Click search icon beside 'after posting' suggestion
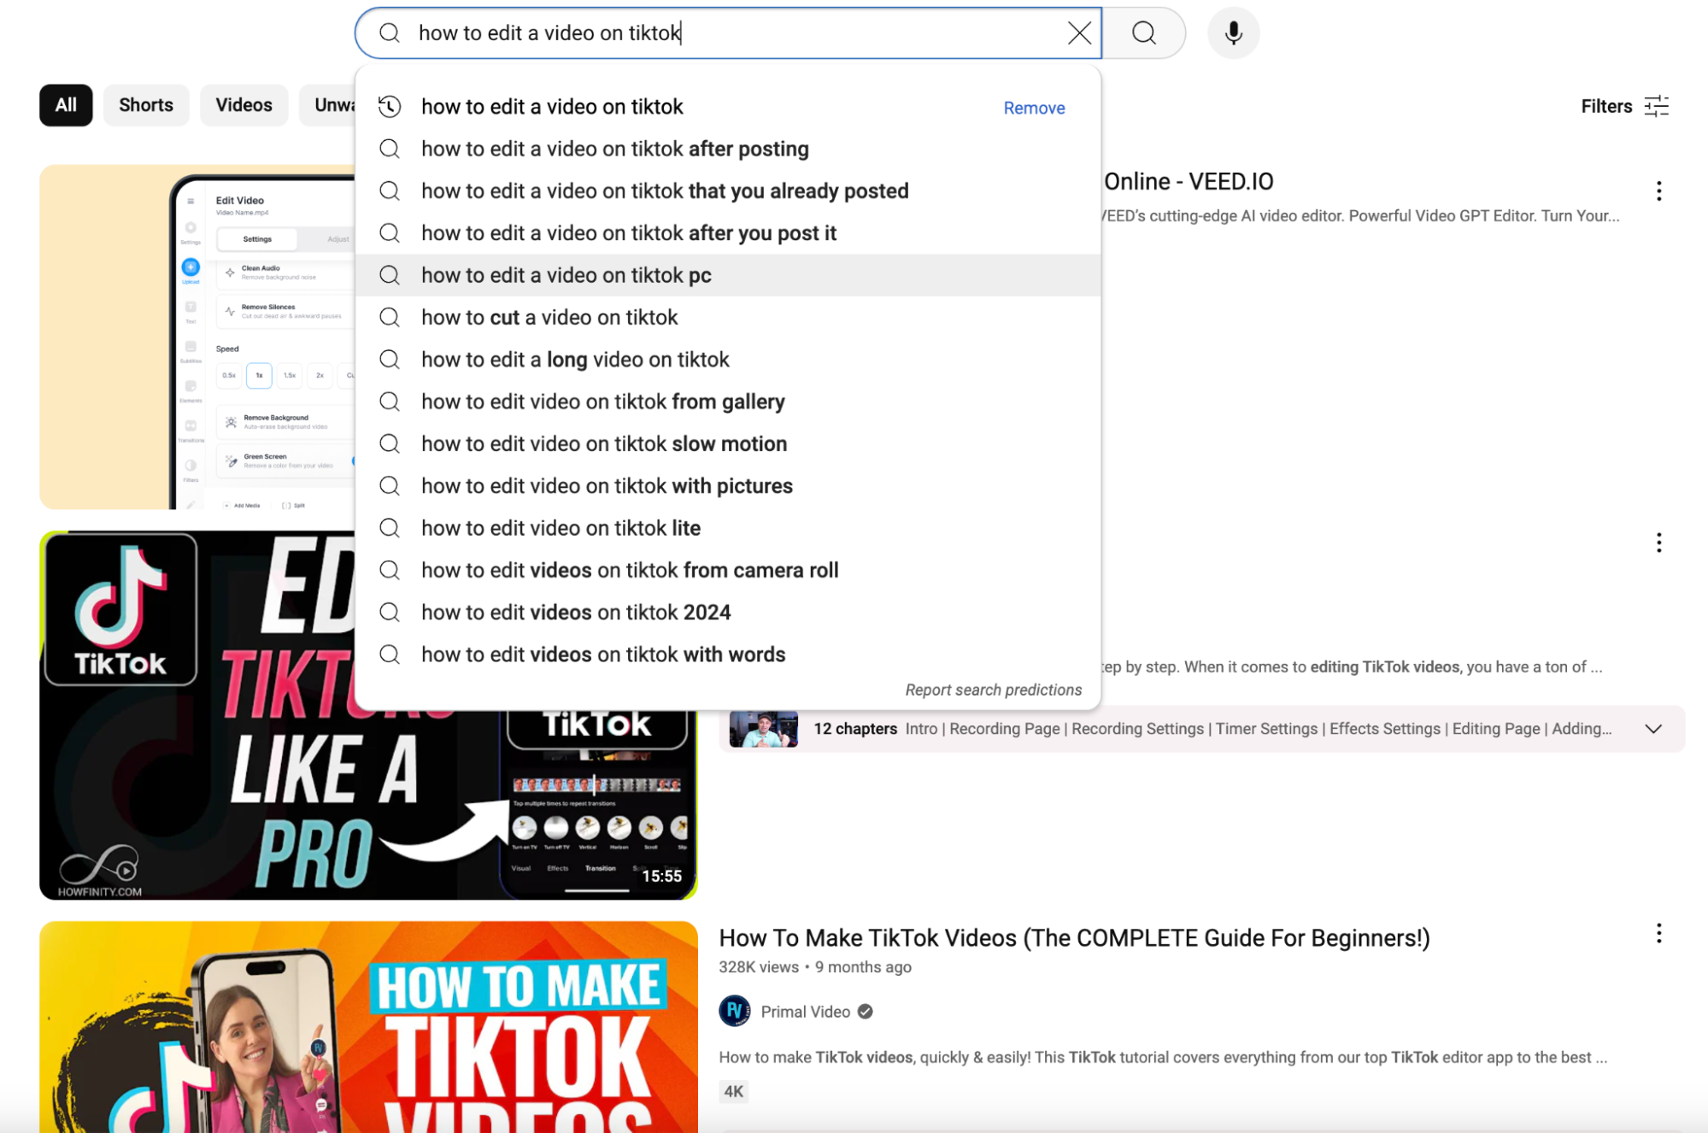Image resolution: width=1708 pixels, height=1133 pixels. point(390,149)
